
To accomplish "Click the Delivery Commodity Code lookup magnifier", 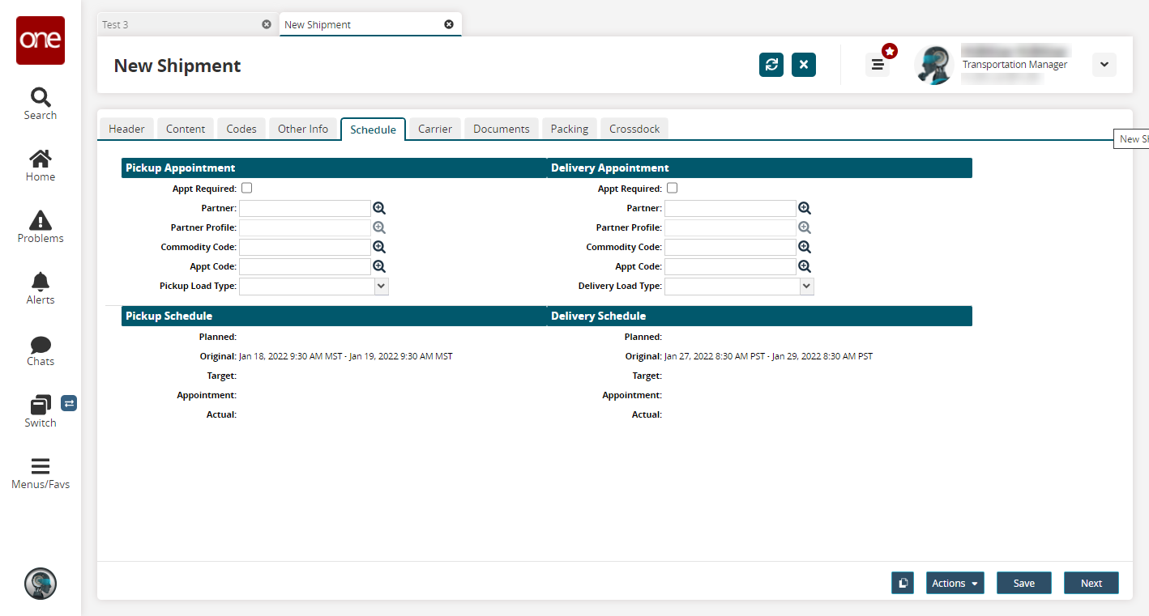I will pyautogui.click(x=805, y=247).
